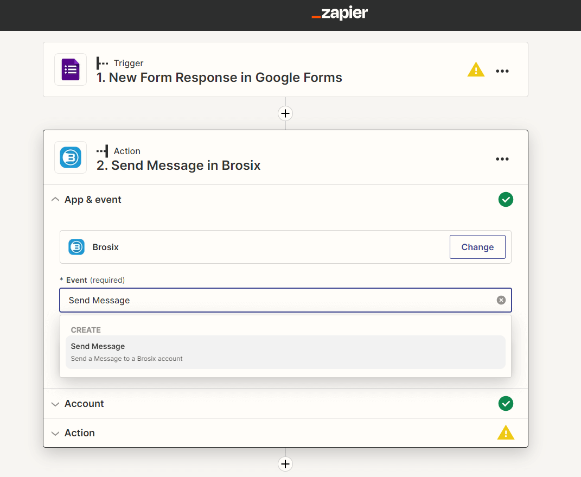The height and width of the screenshot is (477, 581).
Task: Click the Trigger label text
Action: tap(128, 63)
